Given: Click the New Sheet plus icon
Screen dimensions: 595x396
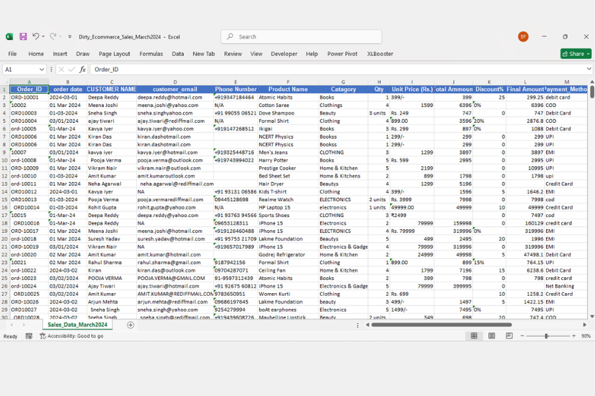Looking at the screenshot, I should 130,325.
